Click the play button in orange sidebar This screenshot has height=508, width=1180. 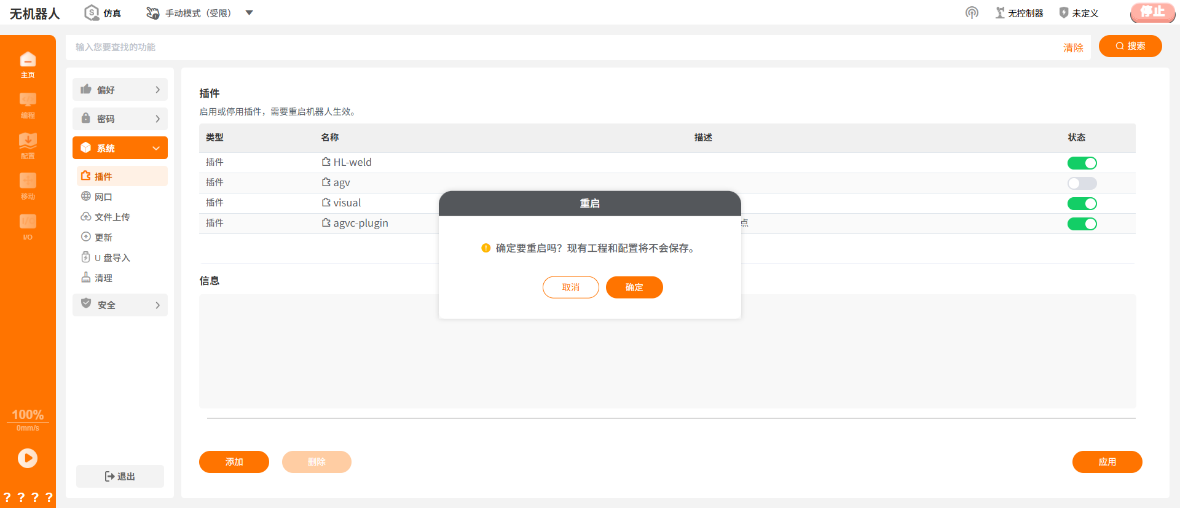tap(28, 458)
